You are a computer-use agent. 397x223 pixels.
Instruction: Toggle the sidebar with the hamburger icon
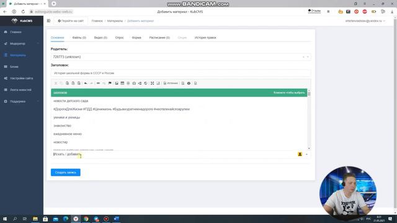48,20
